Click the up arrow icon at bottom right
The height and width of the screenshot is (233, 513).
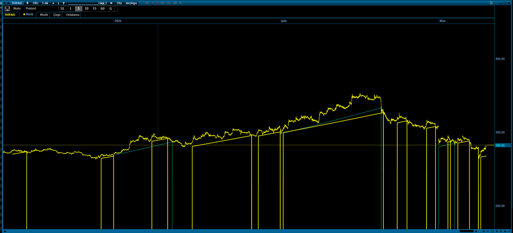coord(497,231)
